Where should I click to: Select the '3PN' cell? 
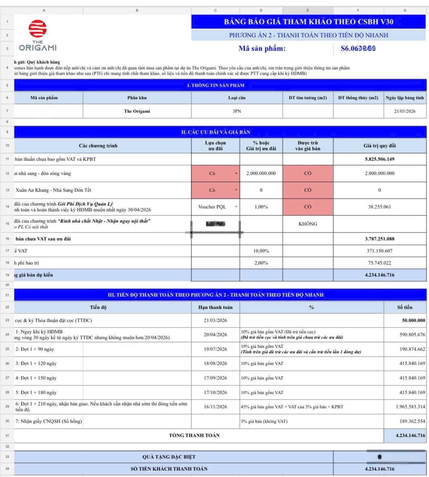click(x=237, y=111)
